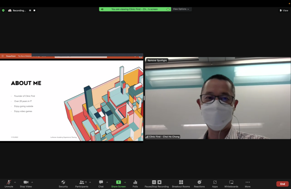Stop recording via top-left indicator
Image resolution: width=291 pixels, height=189 pixels.
point(34,11)
